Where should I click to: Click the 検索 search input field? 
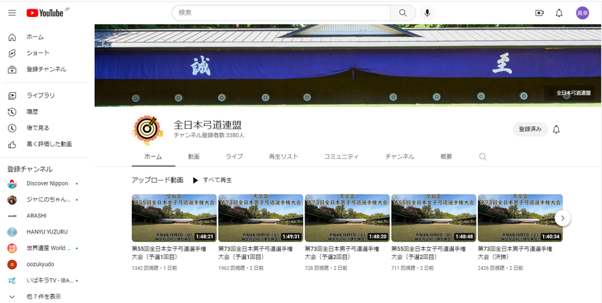pos(281,13)
